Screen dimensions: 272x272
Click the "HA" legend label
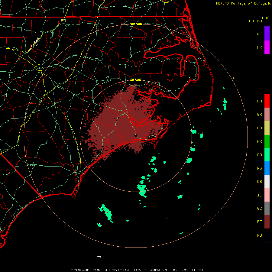coord(259,101)
